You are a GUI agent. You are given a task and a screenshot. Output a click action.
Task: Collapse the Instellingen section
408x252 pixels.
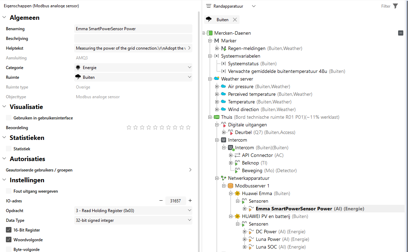click(4, 179)
